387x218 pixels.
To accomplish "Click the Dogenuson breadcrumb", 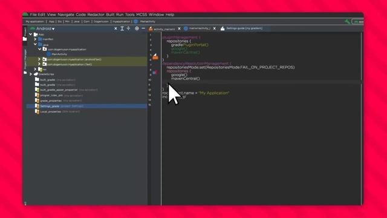I will [101, 22].
